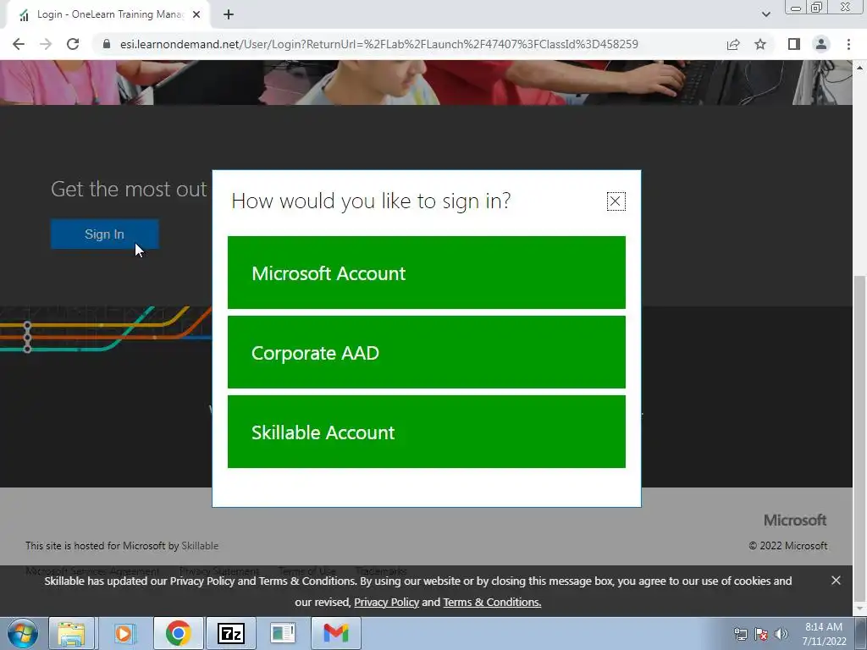Open Privacy Policy link in banner
The width and height of the screenshot is (867, 650).
click(x=386, y=603)
